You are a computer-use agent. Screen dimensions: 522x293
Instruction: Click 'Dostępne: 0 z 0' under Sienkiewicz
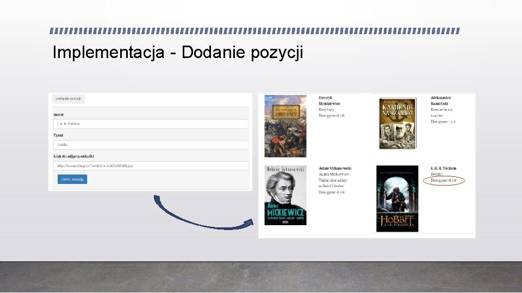pos(332,116)
